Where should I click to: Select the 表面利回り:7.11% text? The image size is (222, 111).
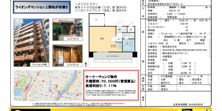[101, 86]
